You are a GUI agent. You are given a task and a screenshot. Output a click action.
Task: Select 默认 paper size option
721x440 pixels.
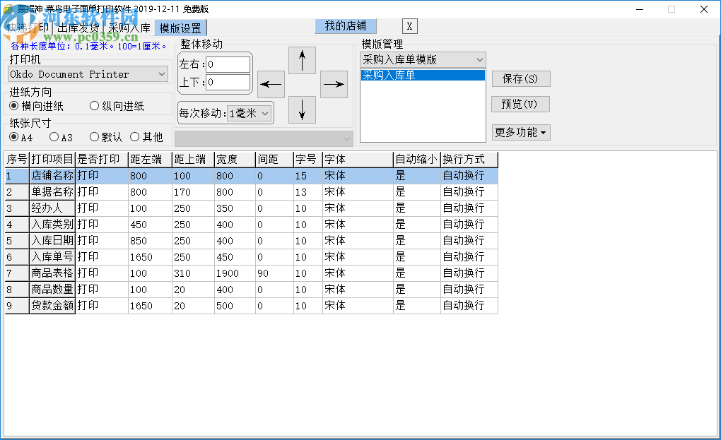click(95, 137)
